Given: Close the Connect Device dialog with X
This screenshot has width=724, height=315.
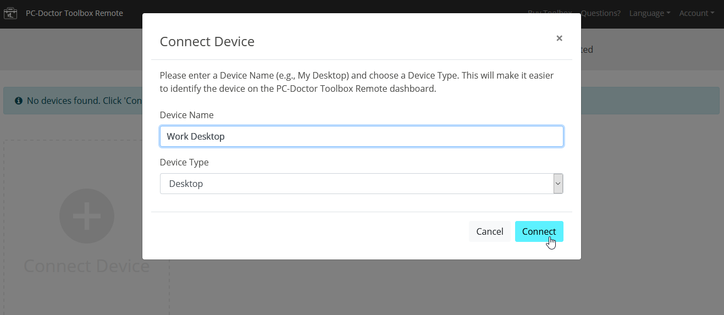Looking at the screenshot, I should (559, 38).
